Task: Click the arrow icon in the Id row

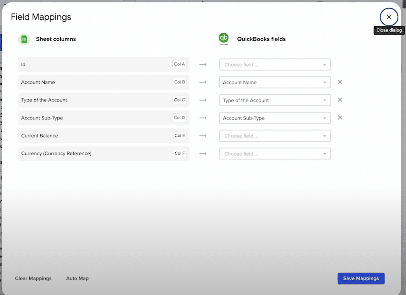Action: (203, 65)
